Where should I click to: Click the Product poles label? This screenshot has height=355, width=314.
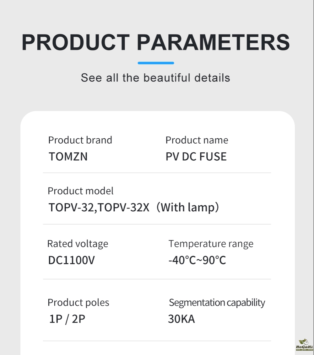(x=78, y=302)
